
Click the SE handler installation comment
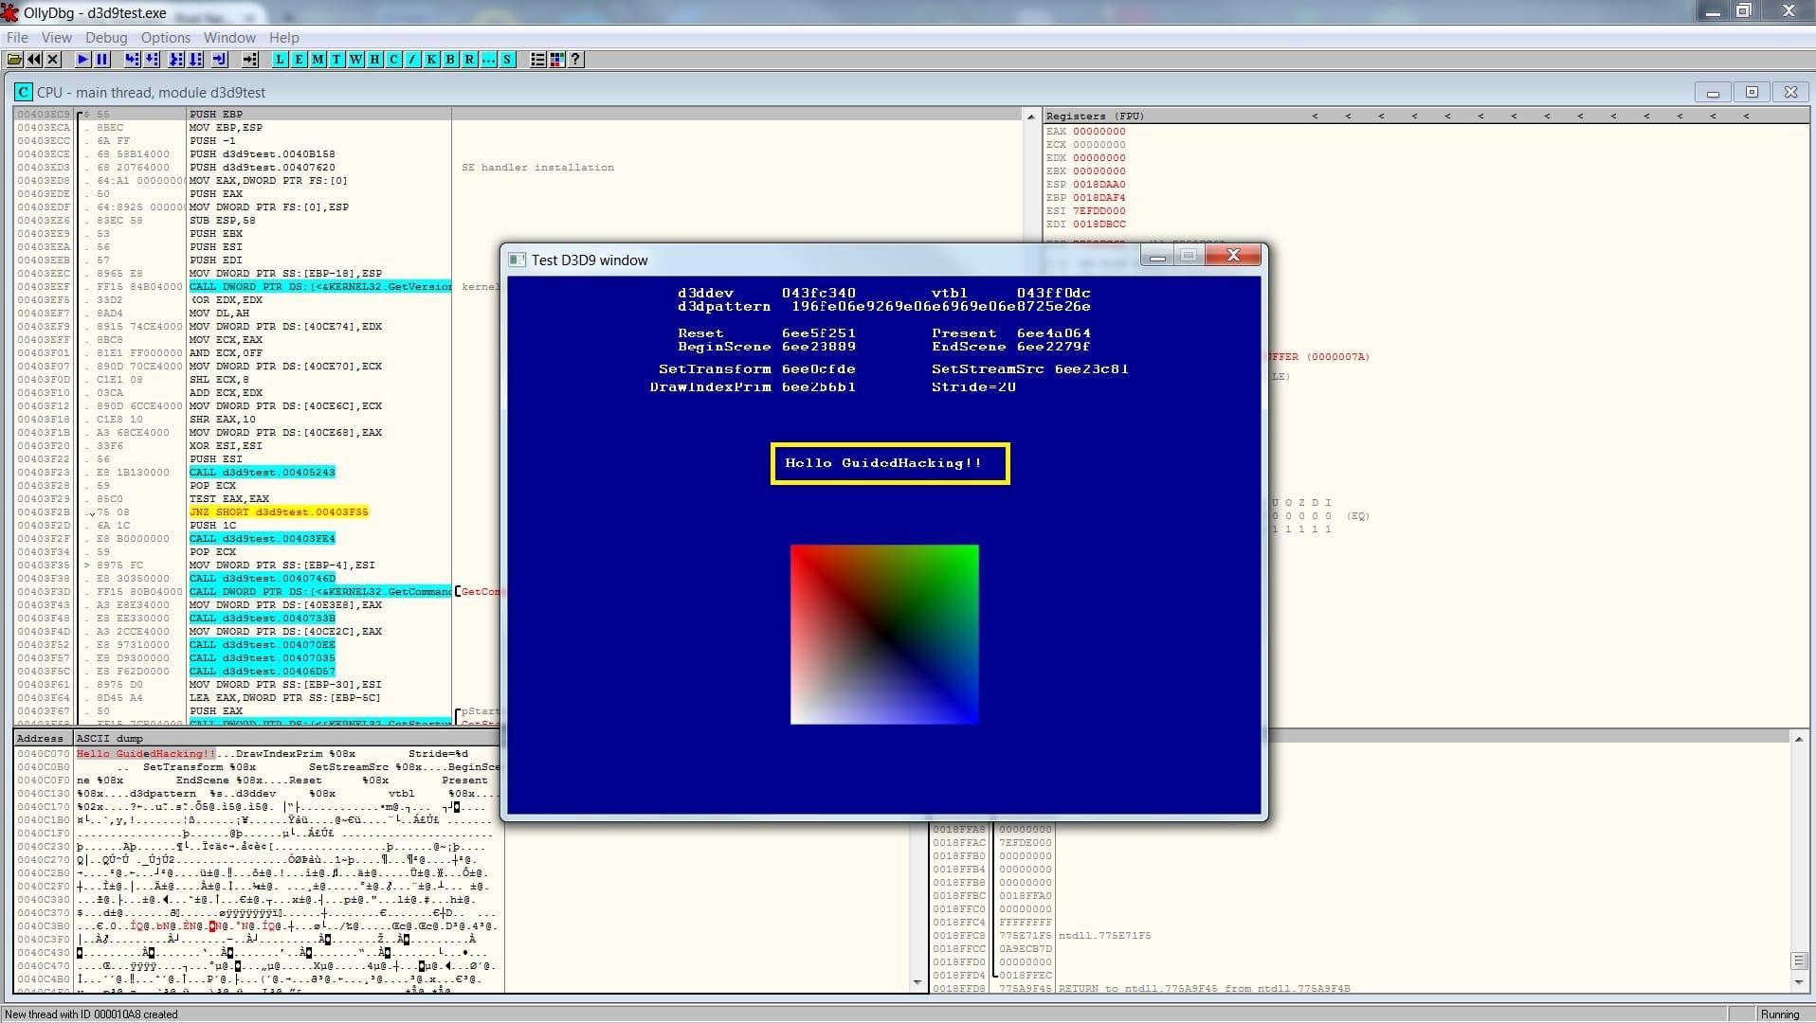click(537, 168)
